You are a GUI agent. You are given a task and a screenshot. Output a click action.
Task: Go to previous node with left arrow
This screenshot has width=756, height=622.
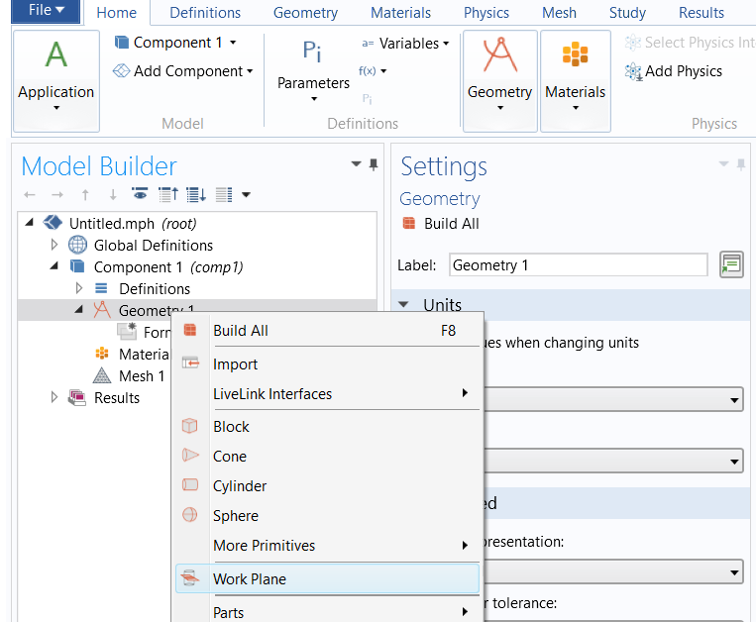30,195
